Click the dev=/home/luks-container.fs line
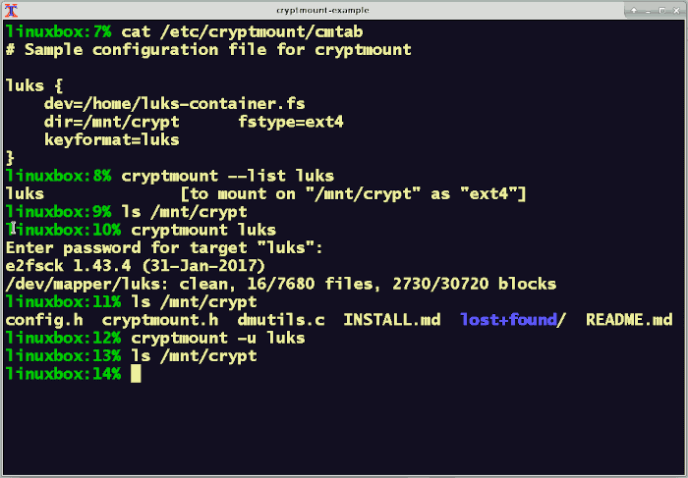Image resolution: width=688 pixels, height=478 pixels. 175,104
